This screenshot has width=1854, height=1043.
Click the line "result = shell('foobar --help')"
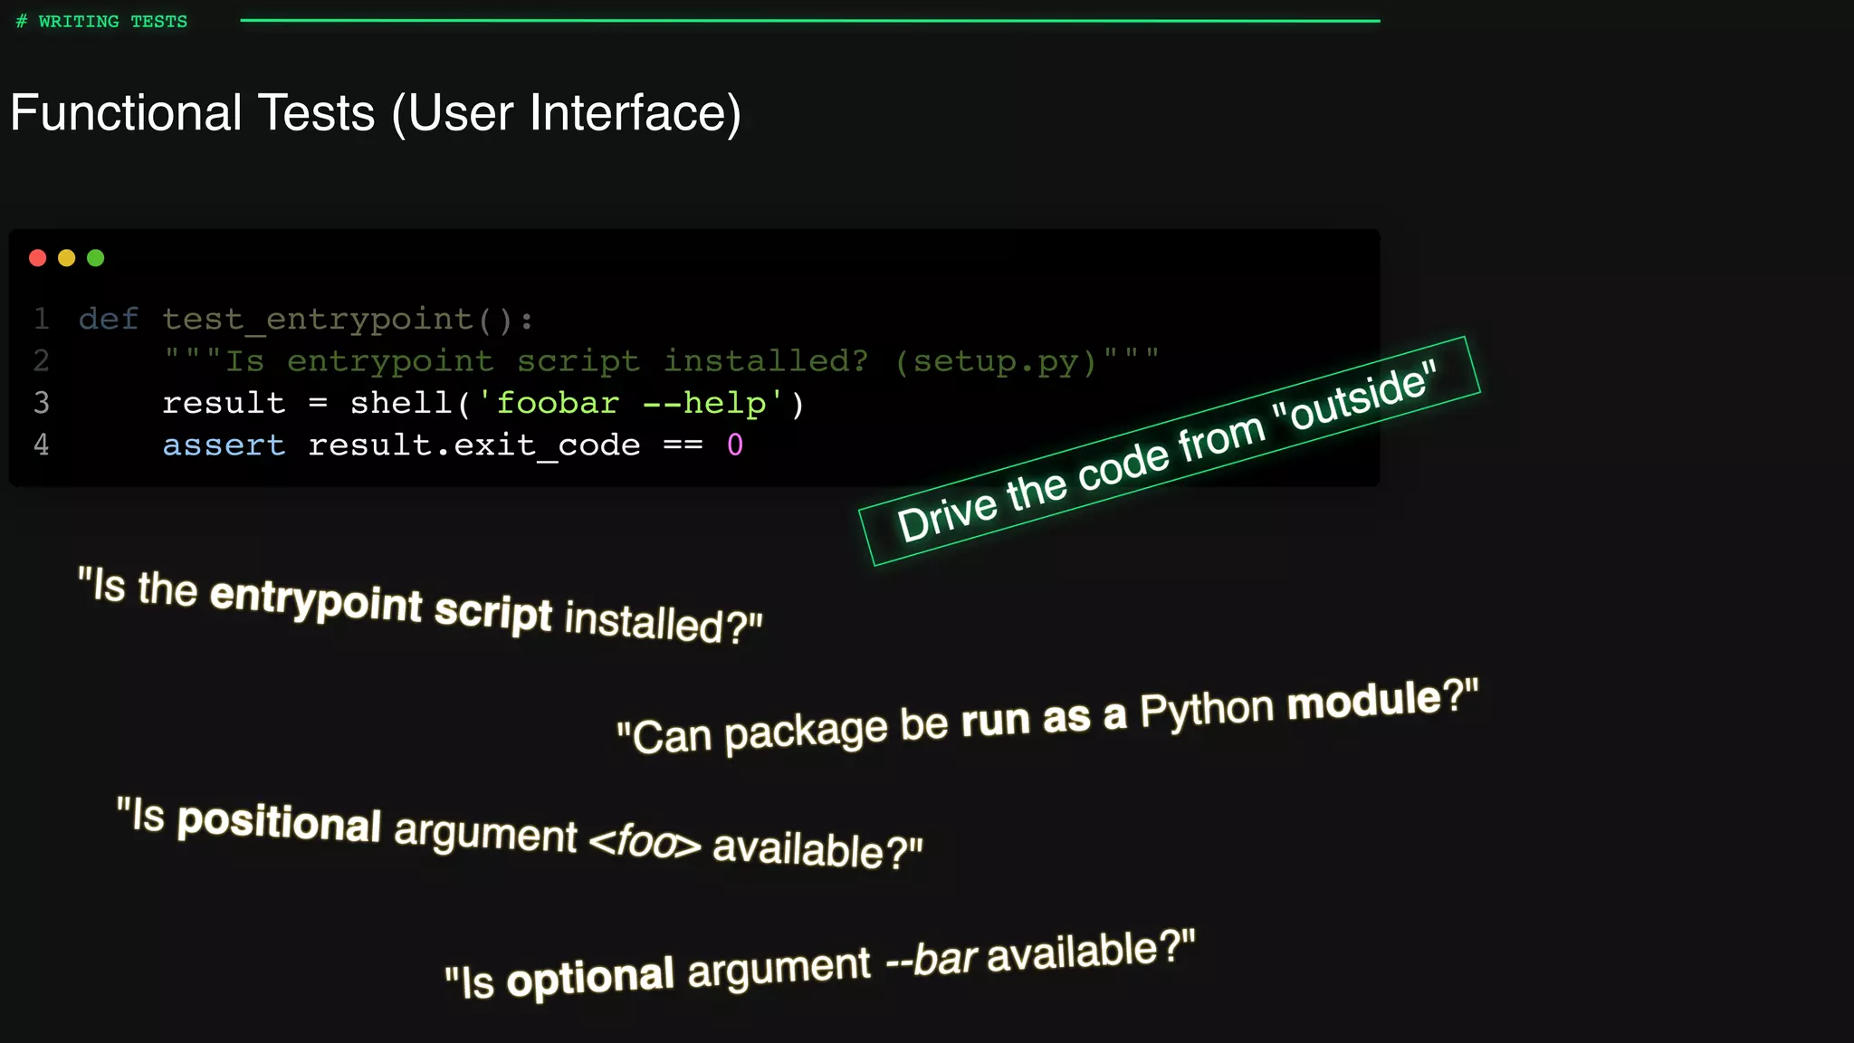click(x=483, y=403)
